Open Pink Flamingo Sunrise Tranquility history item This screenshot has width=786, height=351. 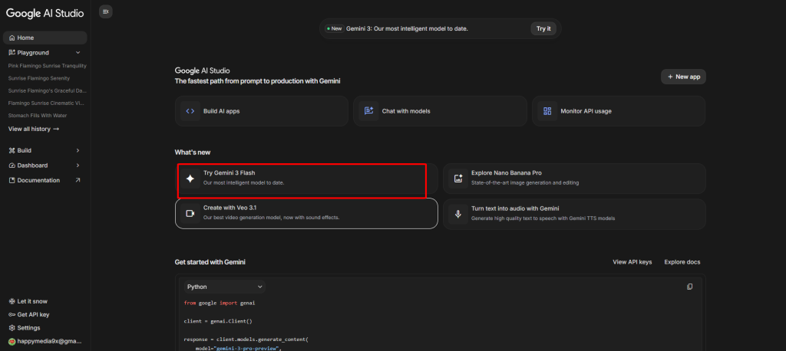48,66
